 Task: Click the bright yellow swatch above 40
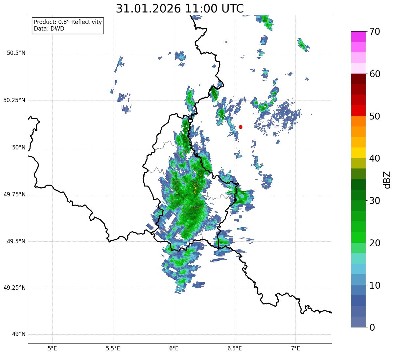358,153
